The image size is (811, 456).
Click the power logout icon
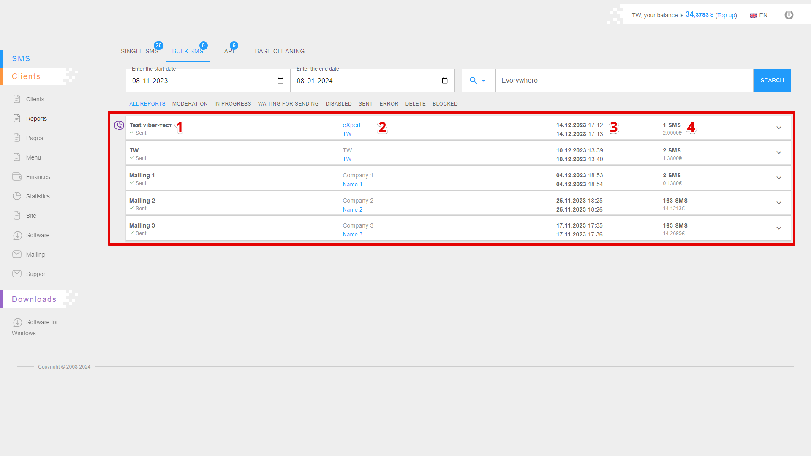pos(789,15)
